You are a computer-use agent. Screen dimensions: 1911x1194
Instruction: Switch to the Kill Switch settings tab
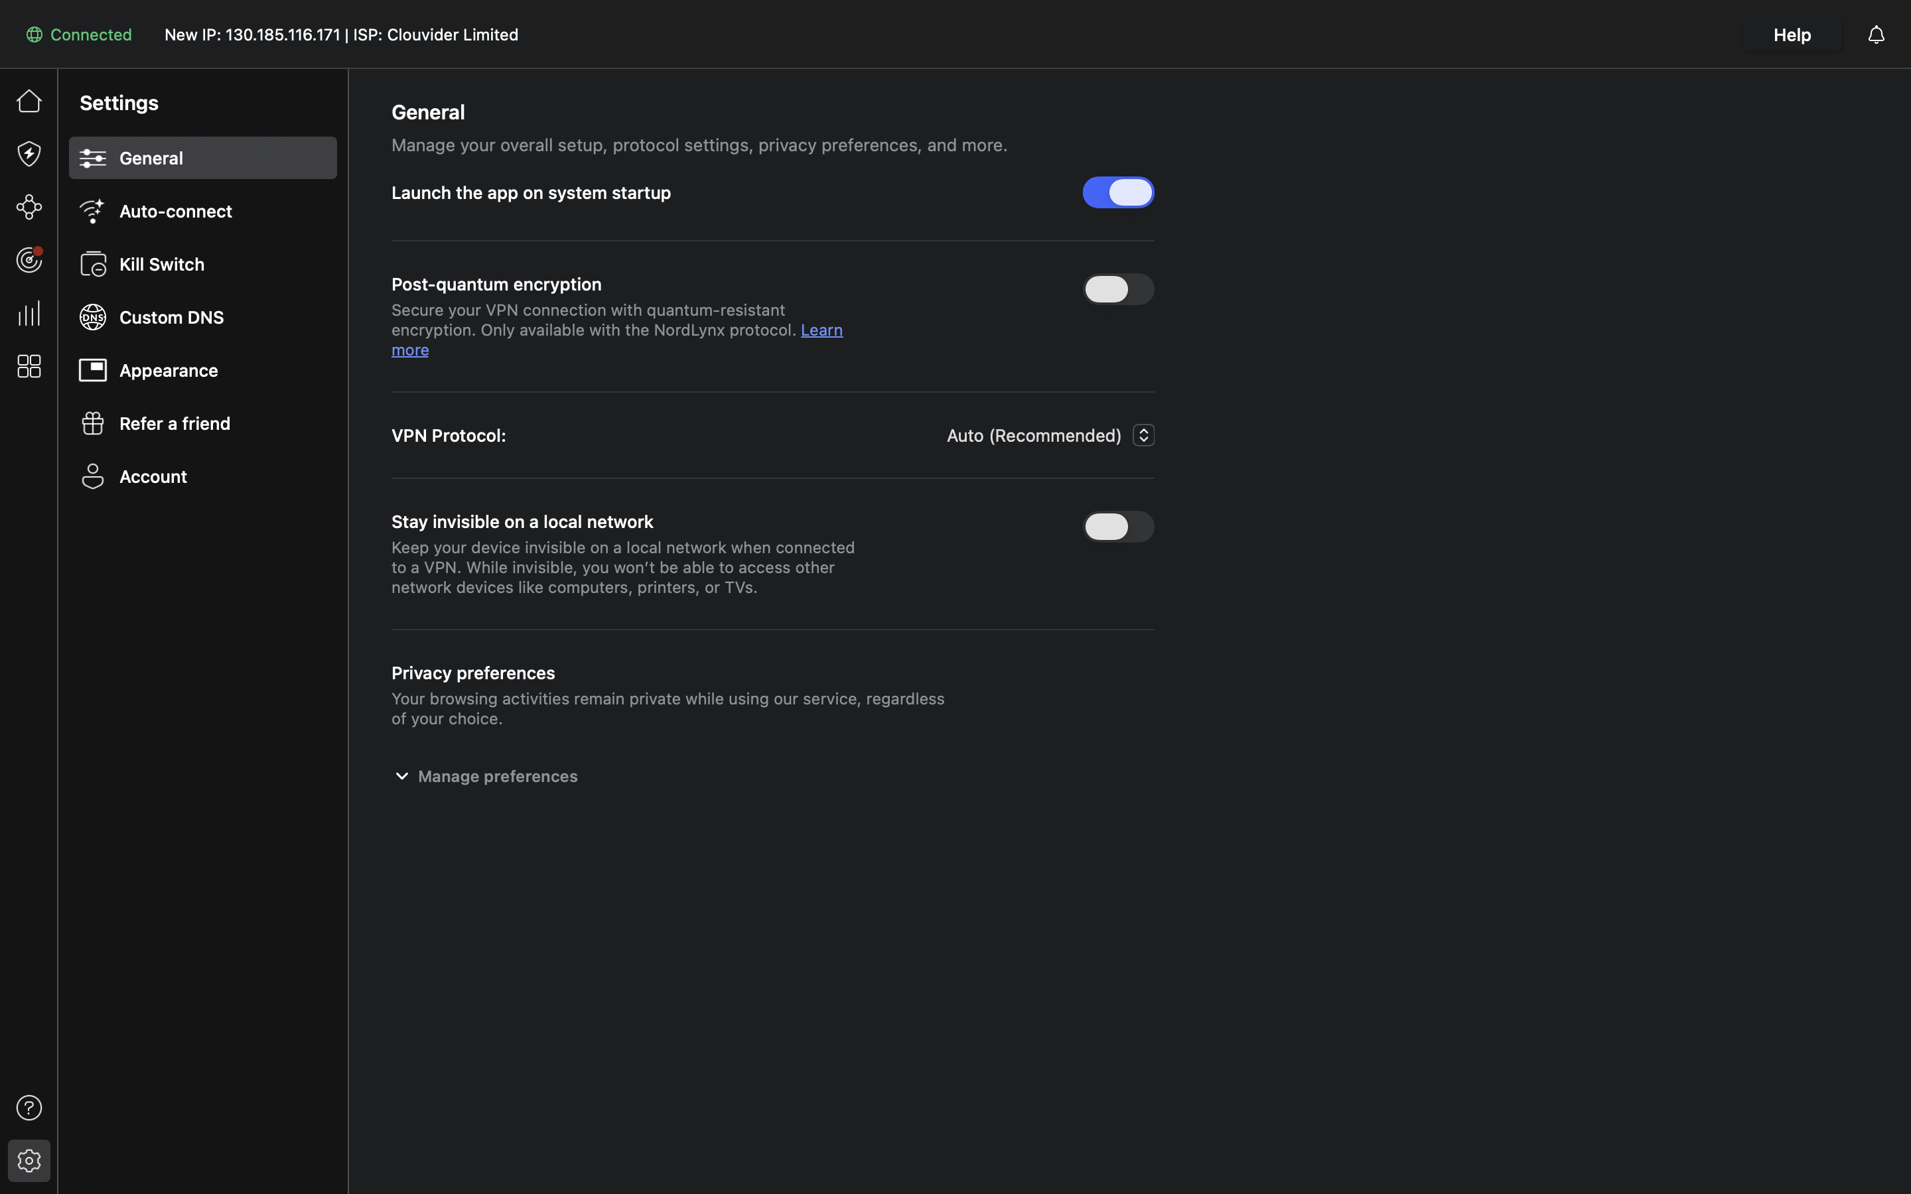[161, 264]
